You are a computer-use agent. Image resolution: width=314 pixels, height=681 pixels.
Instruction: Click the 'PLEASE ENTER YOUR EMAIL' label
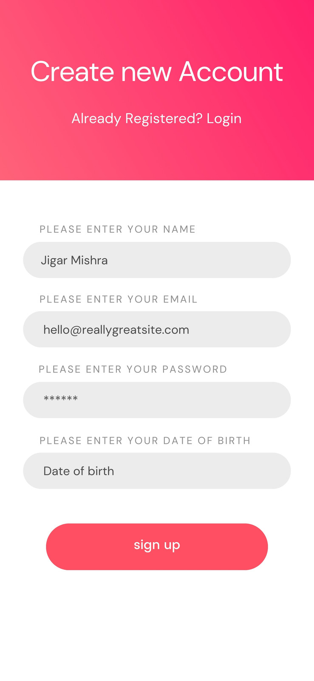(119, 299)
